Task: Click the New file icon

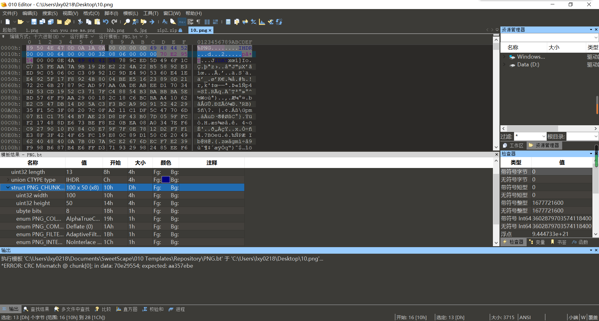Action: [8, 22]
